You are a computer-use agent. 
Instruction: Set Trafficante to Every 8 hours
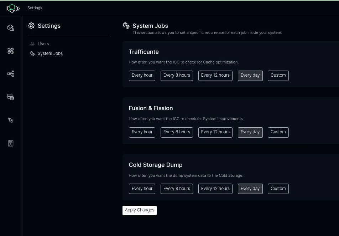pyautogui.click(x=177, y=76)
